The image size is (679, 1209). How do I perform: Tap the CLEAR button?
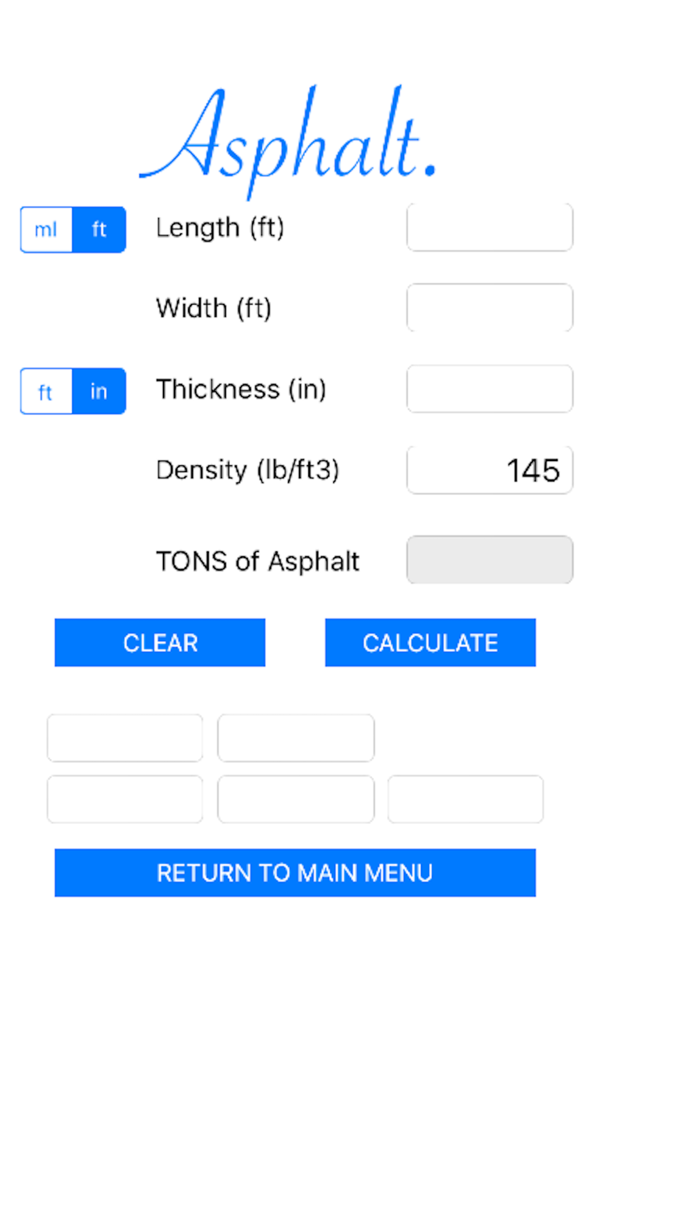[160, 643]
